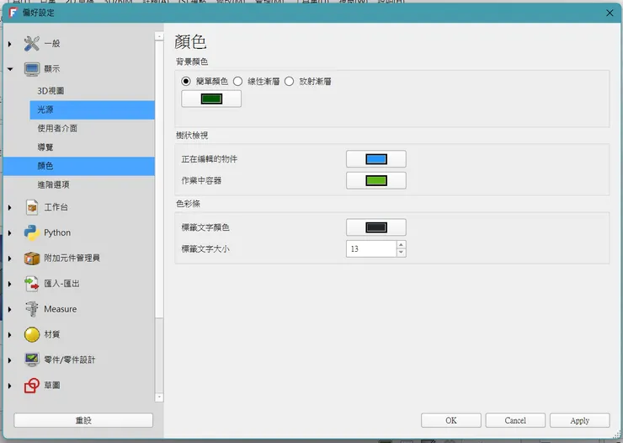Screen dimensions: 623x443
Task: Click the Apply button
Action: pos(580,420)
